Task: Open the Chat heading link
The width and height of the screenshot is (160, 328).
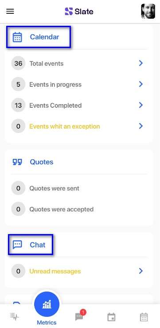Action: [x=38, y=245]
